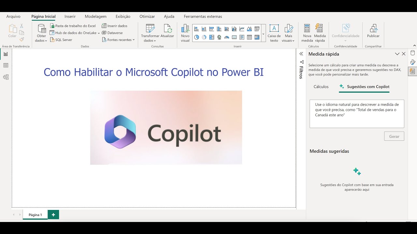Insert a table visual

[x=249, y=37]
